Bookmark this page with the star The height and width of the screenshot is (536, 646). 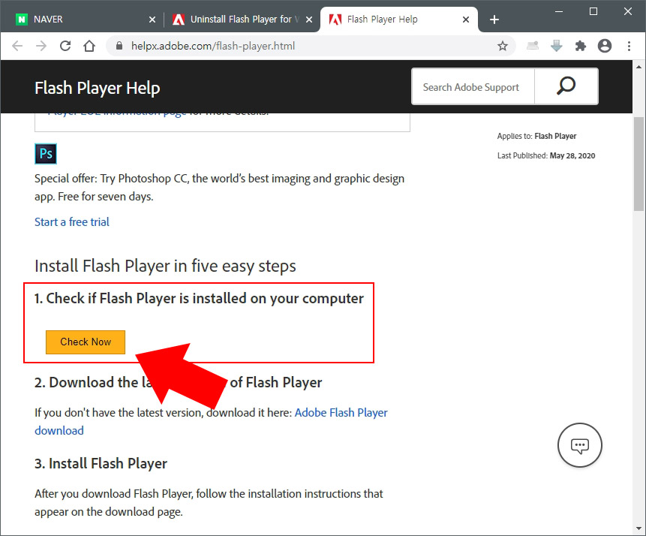click(x=502, y=46)
